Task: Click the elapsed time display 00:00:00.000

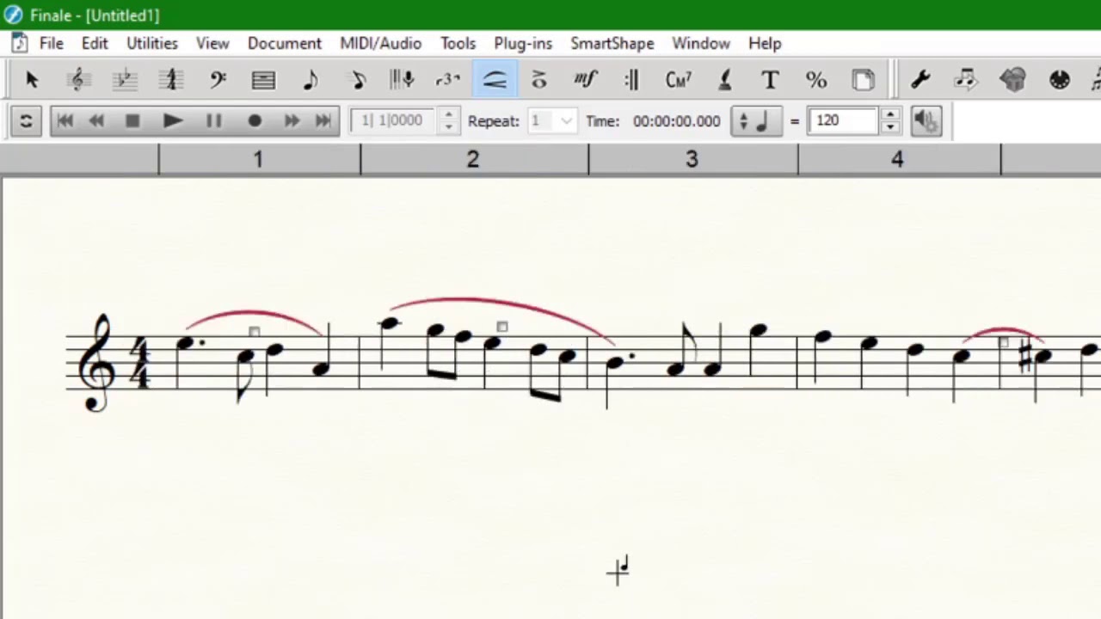Action: (677, 121)
